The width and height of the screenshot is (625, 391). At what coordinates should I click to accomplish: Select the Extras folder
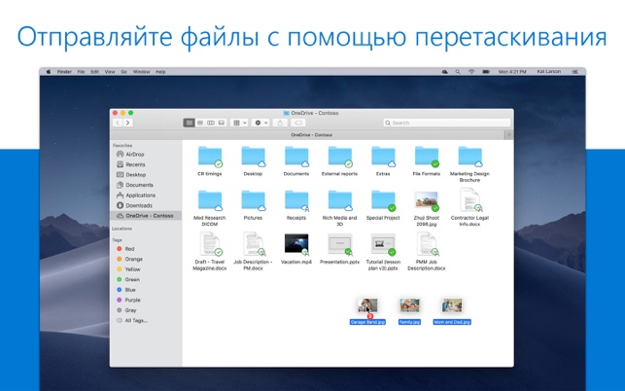pos(383,157)
